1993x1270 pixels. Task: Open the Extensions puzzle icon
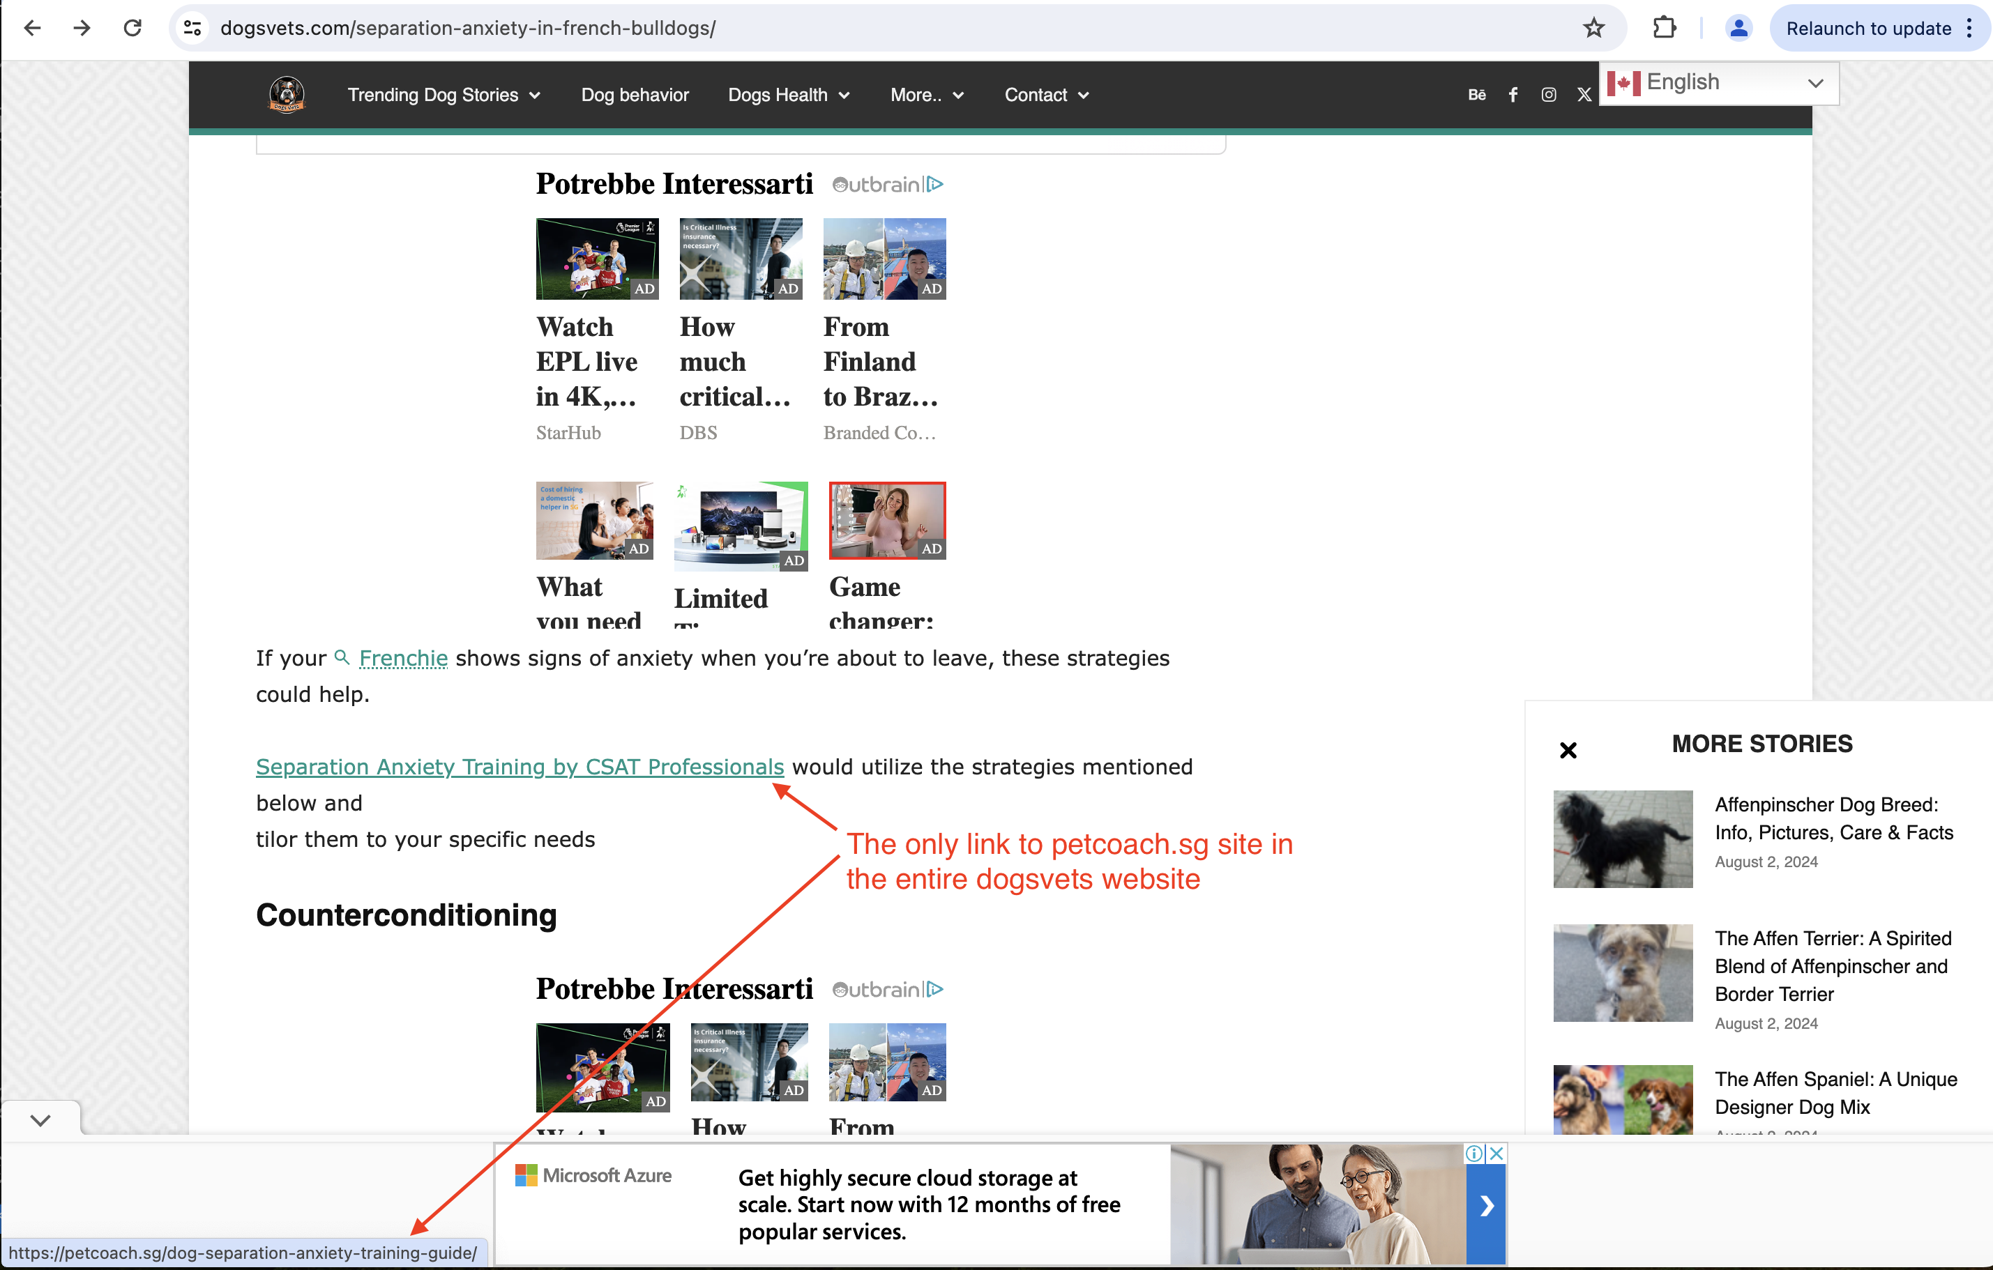1664,28
